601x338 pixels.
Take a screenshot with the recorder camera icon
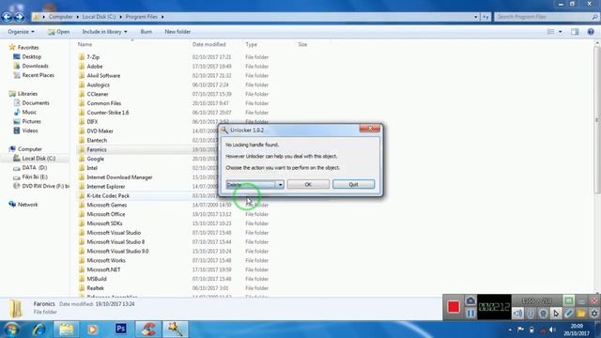pos(470,300)
